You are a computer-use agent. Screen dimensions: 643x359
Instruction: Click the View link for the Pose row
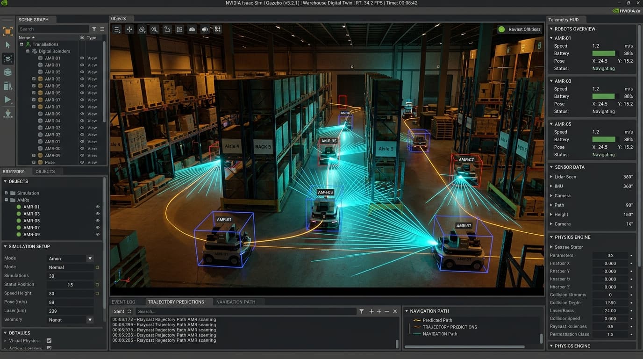92,162
